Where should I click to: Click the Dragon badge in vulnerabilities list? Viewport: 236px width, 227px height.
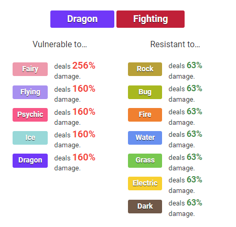coord(30,160)
